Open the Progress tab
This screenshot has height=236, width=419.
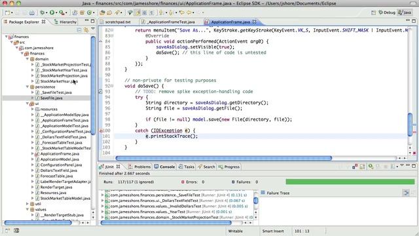click(x=229, y=167)
